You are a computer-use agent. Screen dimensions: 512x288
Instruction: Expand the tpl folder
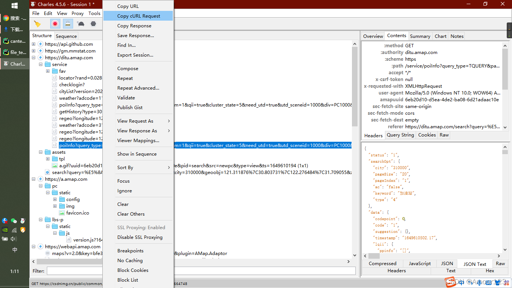point(48,159)
